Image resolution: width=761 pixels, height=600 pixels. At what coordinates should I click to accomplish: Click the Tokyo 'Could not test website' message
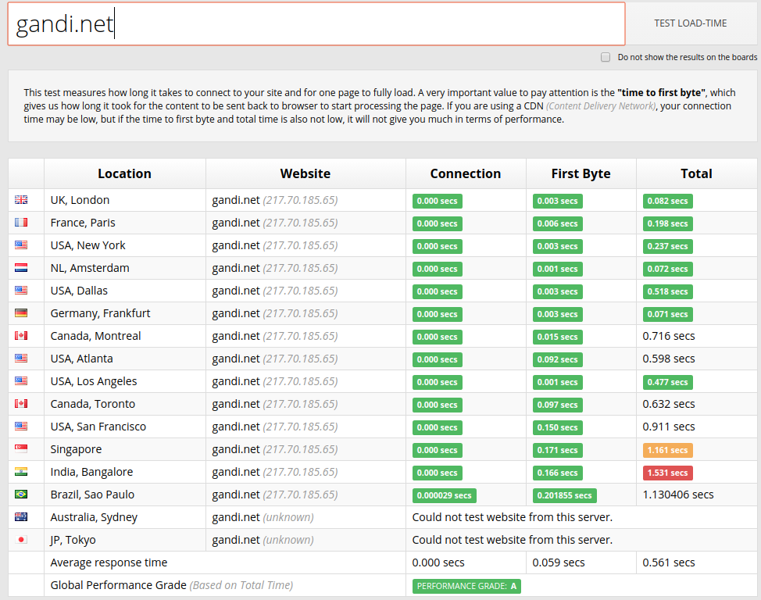[x=513, y=540]
